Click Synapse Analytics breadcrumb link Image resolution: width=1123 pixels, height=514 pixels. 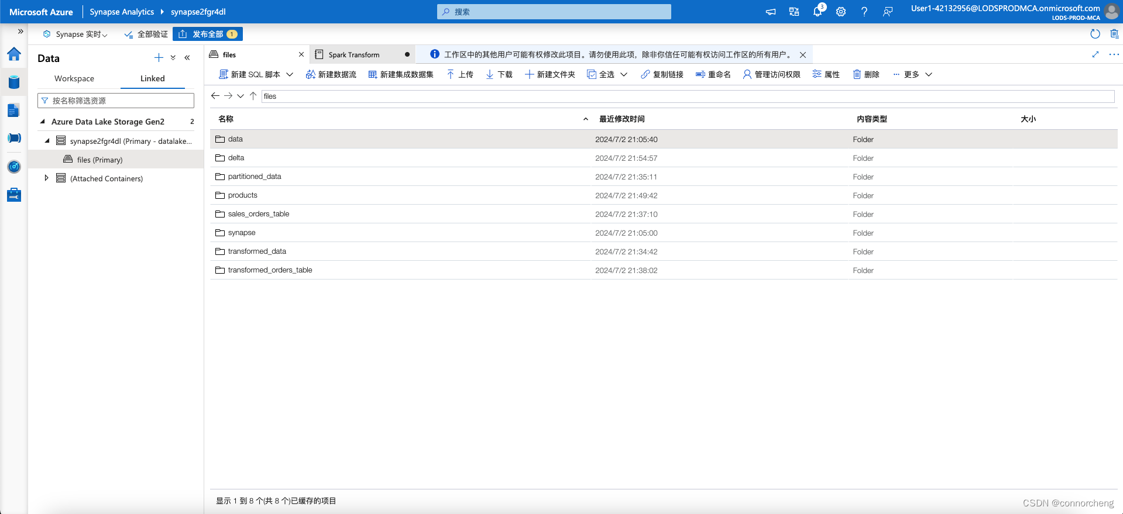[x=122, y=12]
